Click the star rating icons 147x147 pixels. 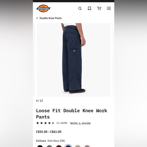(45, 123)
